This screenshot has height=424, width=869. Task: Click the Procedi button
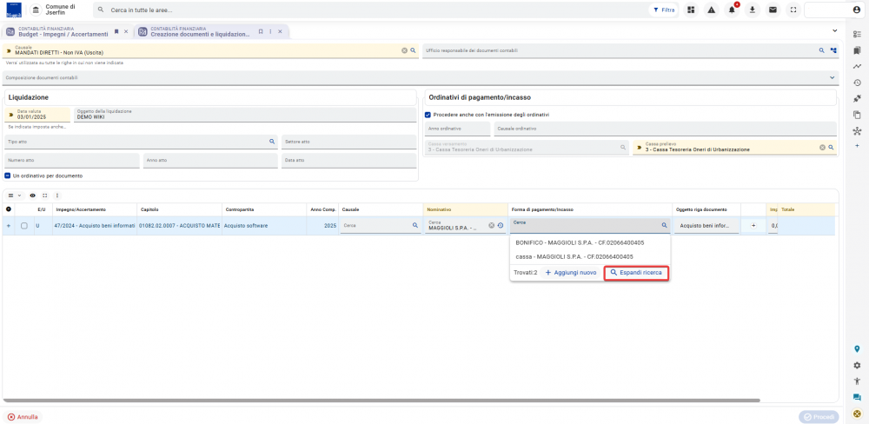click(819, 417)
